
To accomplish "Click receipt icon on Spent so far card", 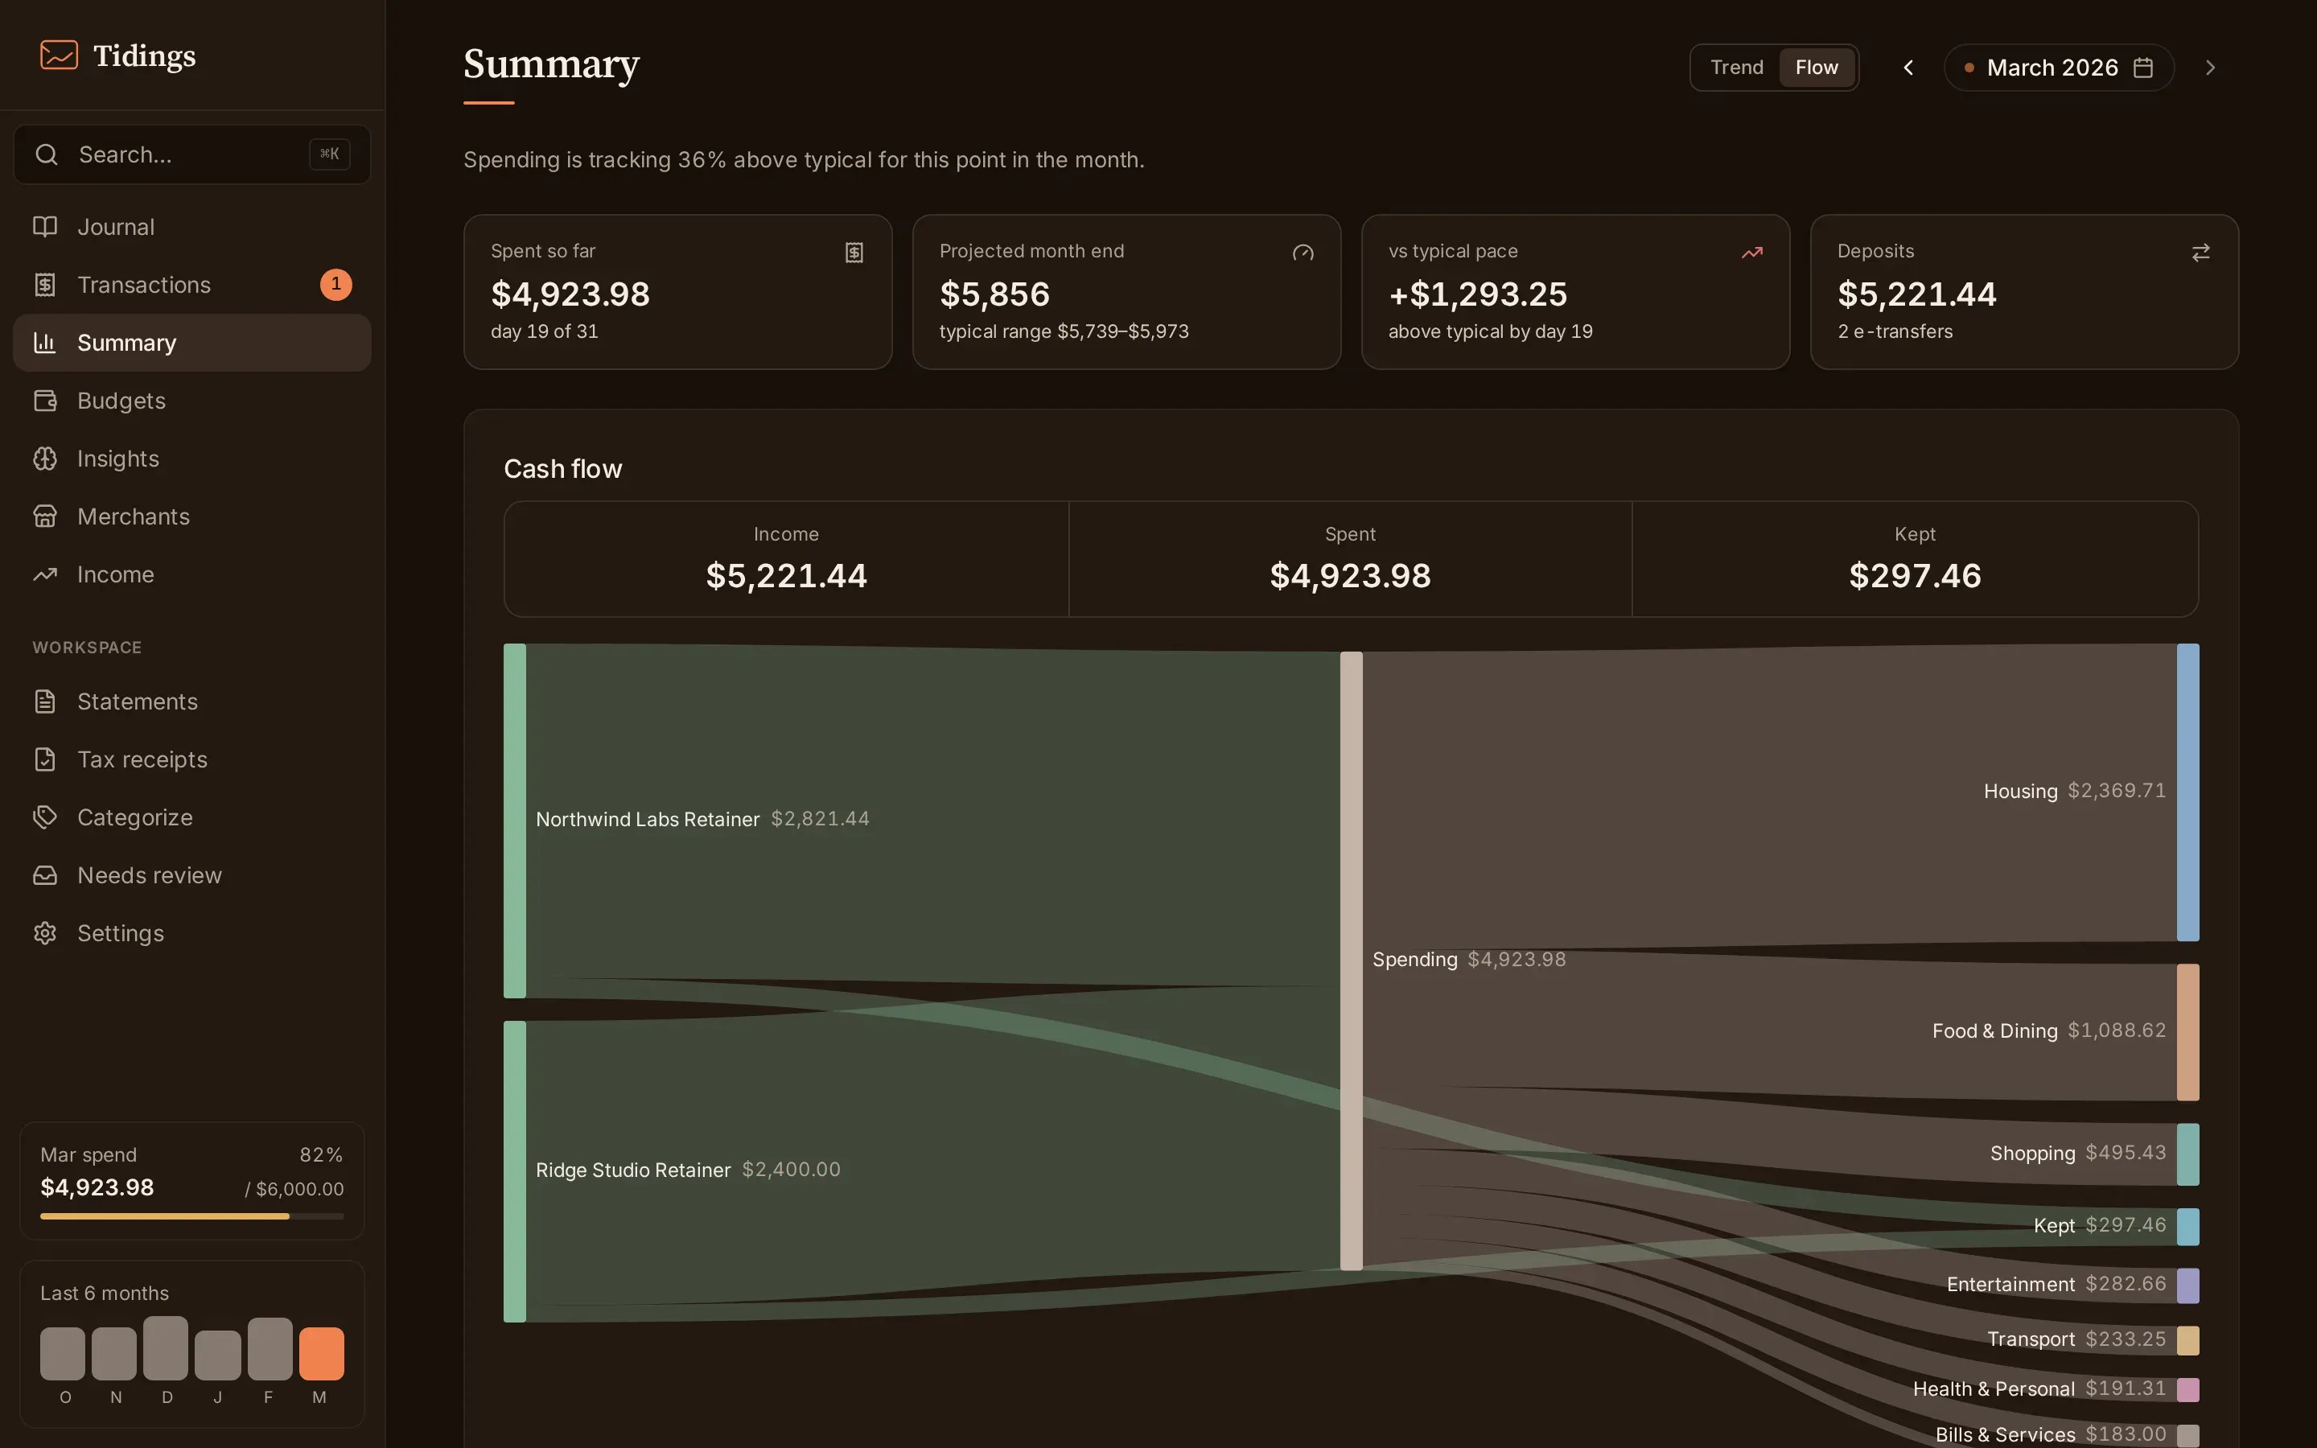I will point(854,252).
